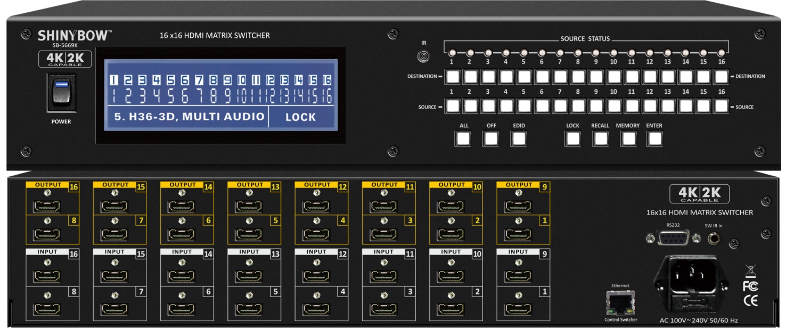Click the OUTPUT 16 HDMI port
786x328 pixels.
point(46,206)
